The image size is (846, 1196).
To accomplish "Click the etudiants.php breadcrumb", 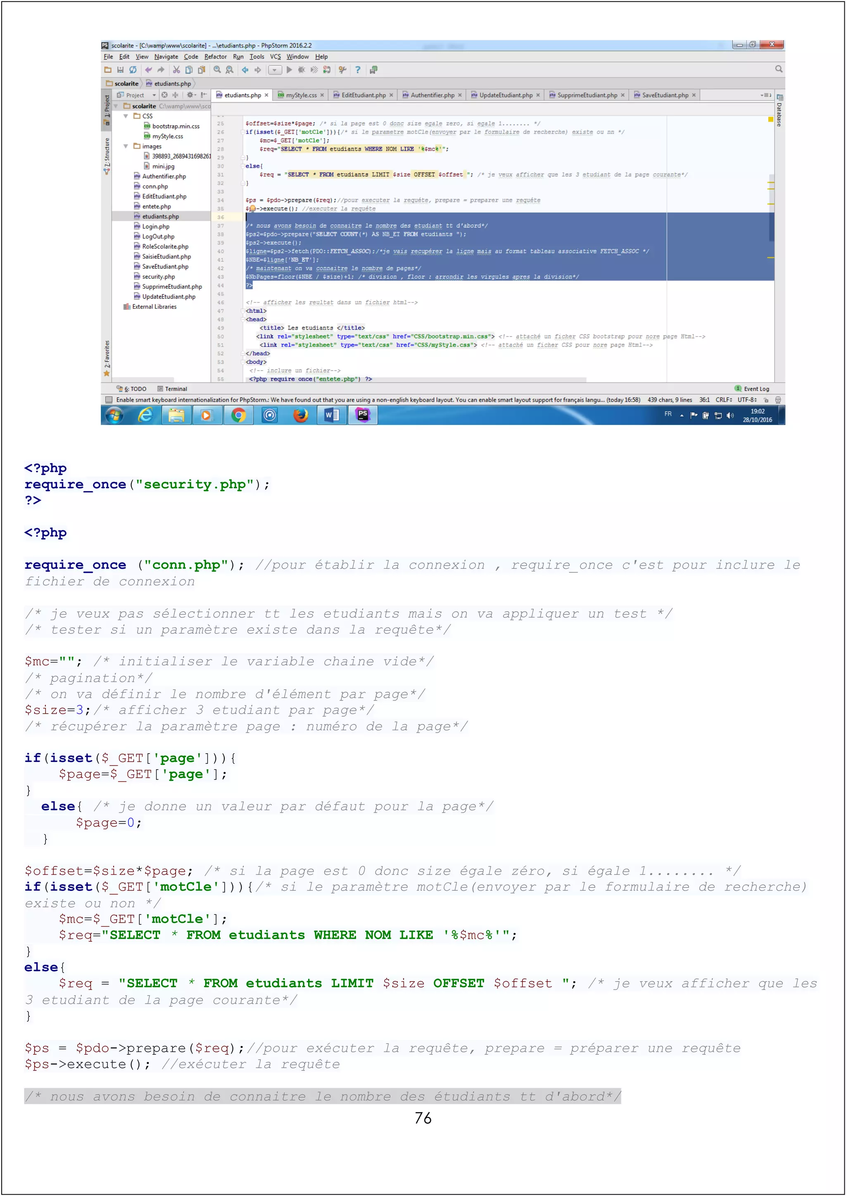I will (168, 83).
